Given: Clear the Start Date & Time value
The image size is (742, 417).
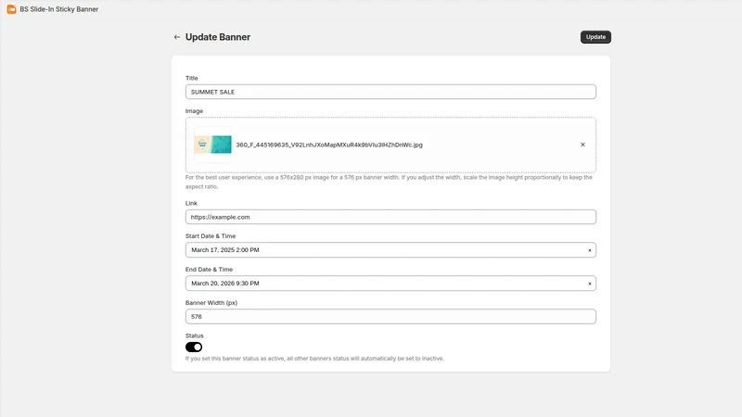Looking at the screenshot, I should (590, 250).
